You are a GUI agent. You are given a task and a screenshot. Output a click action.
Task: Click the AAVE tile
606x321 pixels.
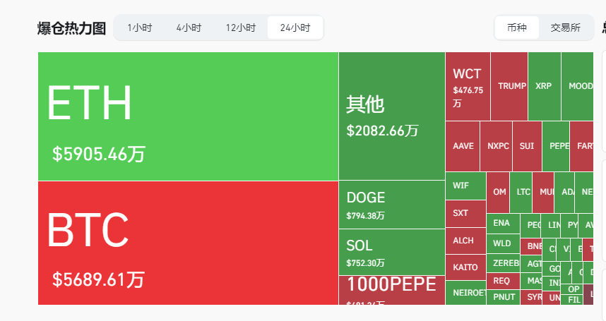[463, 146]
